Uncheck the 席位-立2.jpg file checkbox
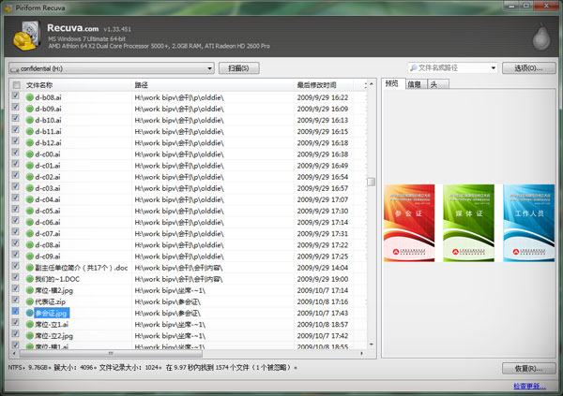Image resolution: width=563 pixels, height=396 pixels. pos(15,334)
